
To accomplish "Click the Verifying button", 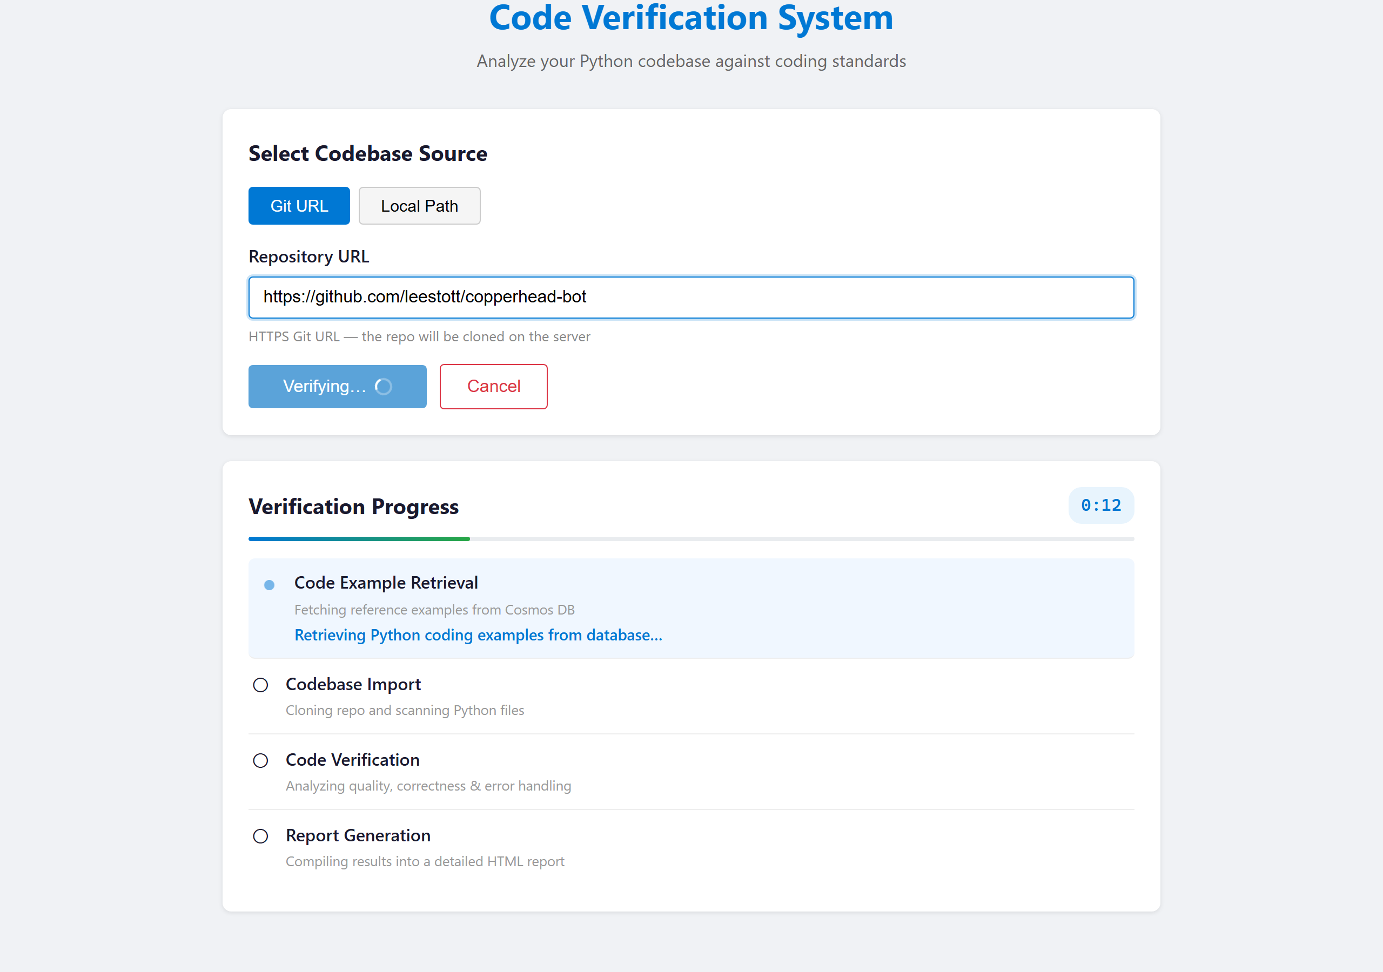I will 337,386.
